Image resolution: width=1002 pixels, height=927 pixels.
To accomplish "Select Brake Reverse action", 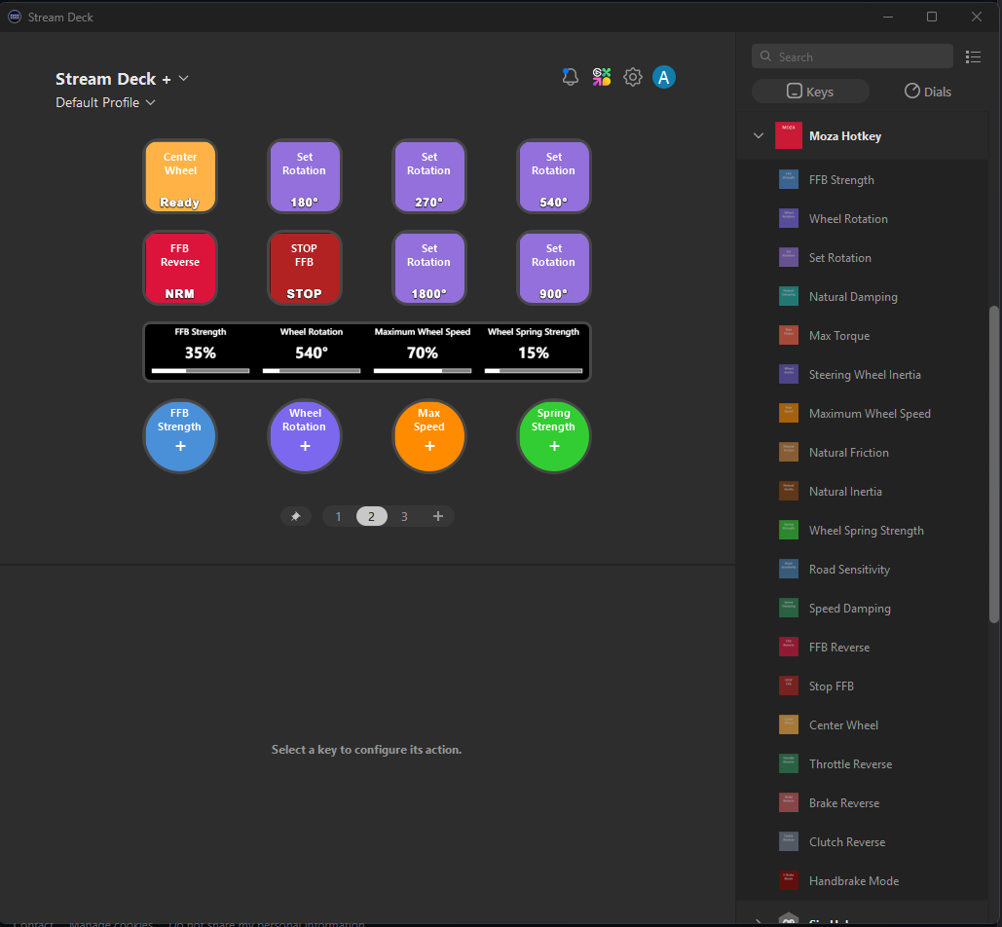I will (x=863, y=803).
